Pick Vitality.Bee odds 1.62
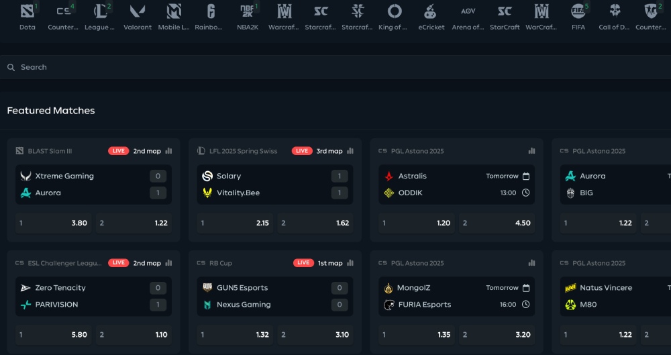The image size is (671, 355). point(315,223)
